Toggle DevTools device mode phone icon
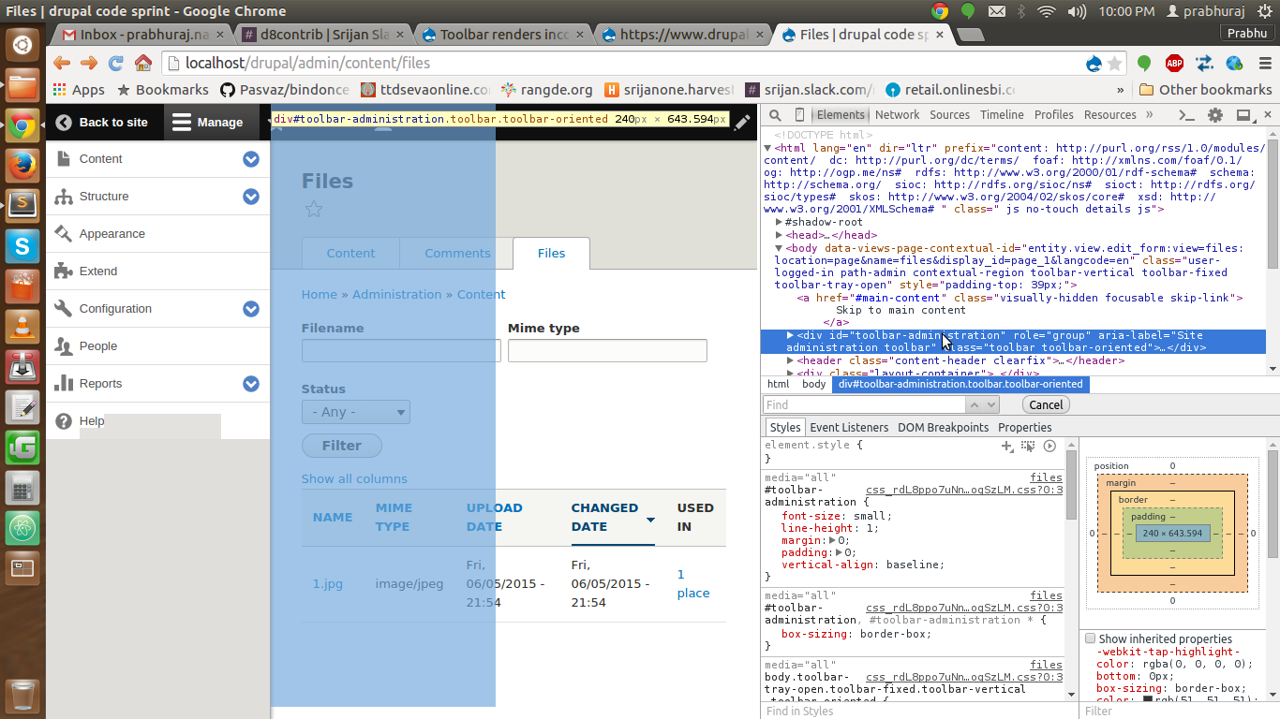 (x=799, y=115)
